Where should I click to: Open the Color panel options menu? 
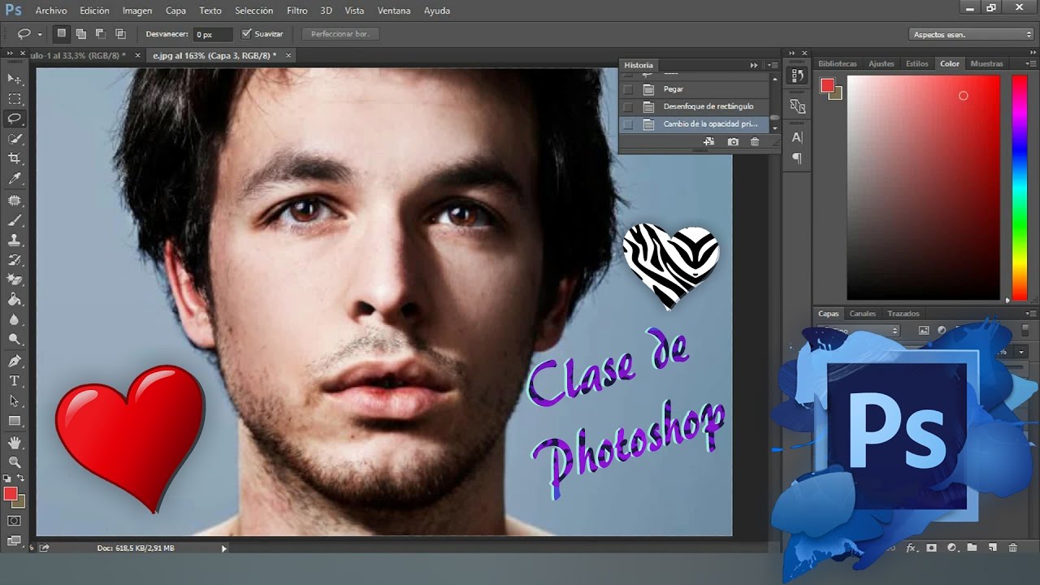coord(1030,63)
